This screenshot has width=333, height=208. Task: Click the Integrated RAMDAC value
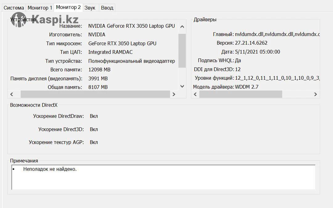click(110, 52)
